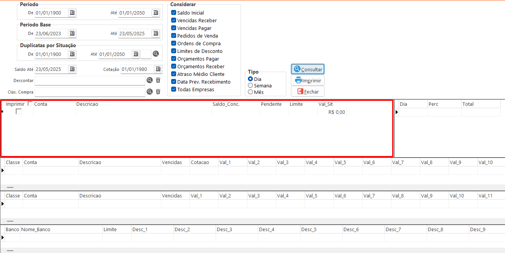
Task: Disable Todas Empresas option
Action: [174, 89]
